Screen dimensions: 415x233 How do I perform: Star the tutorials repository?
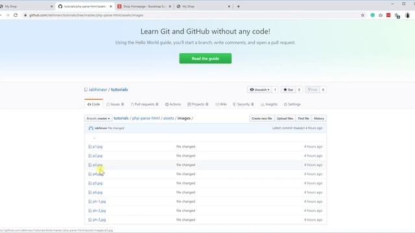(x=288, y=90)
